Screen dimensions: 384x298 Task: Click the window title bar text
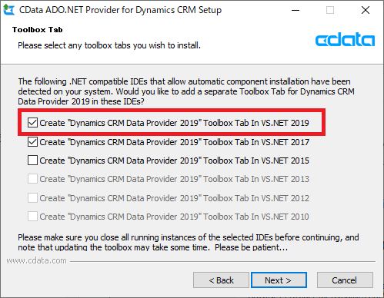(x=120, y=10)
